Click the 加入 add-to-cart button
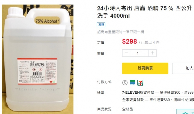Image resolution: width=194 pixels, height=114 pixels. coord(183,68)
